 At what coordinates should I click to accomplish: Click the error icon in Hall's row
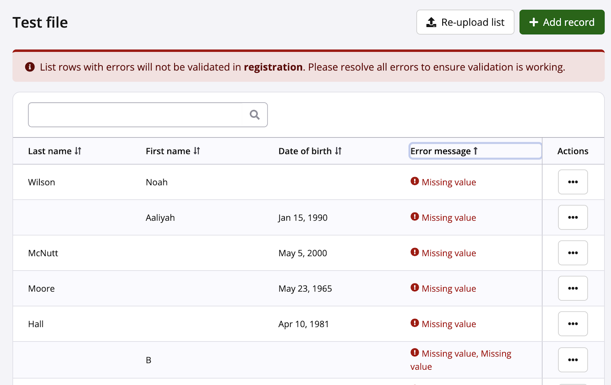(x=415, y=323)
